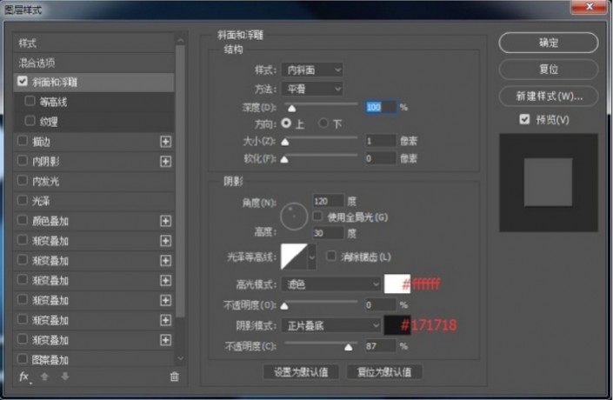Enable the 纹理 checkbox
Viewport: 613px width, 400px height.
click(x=30, y=121)
